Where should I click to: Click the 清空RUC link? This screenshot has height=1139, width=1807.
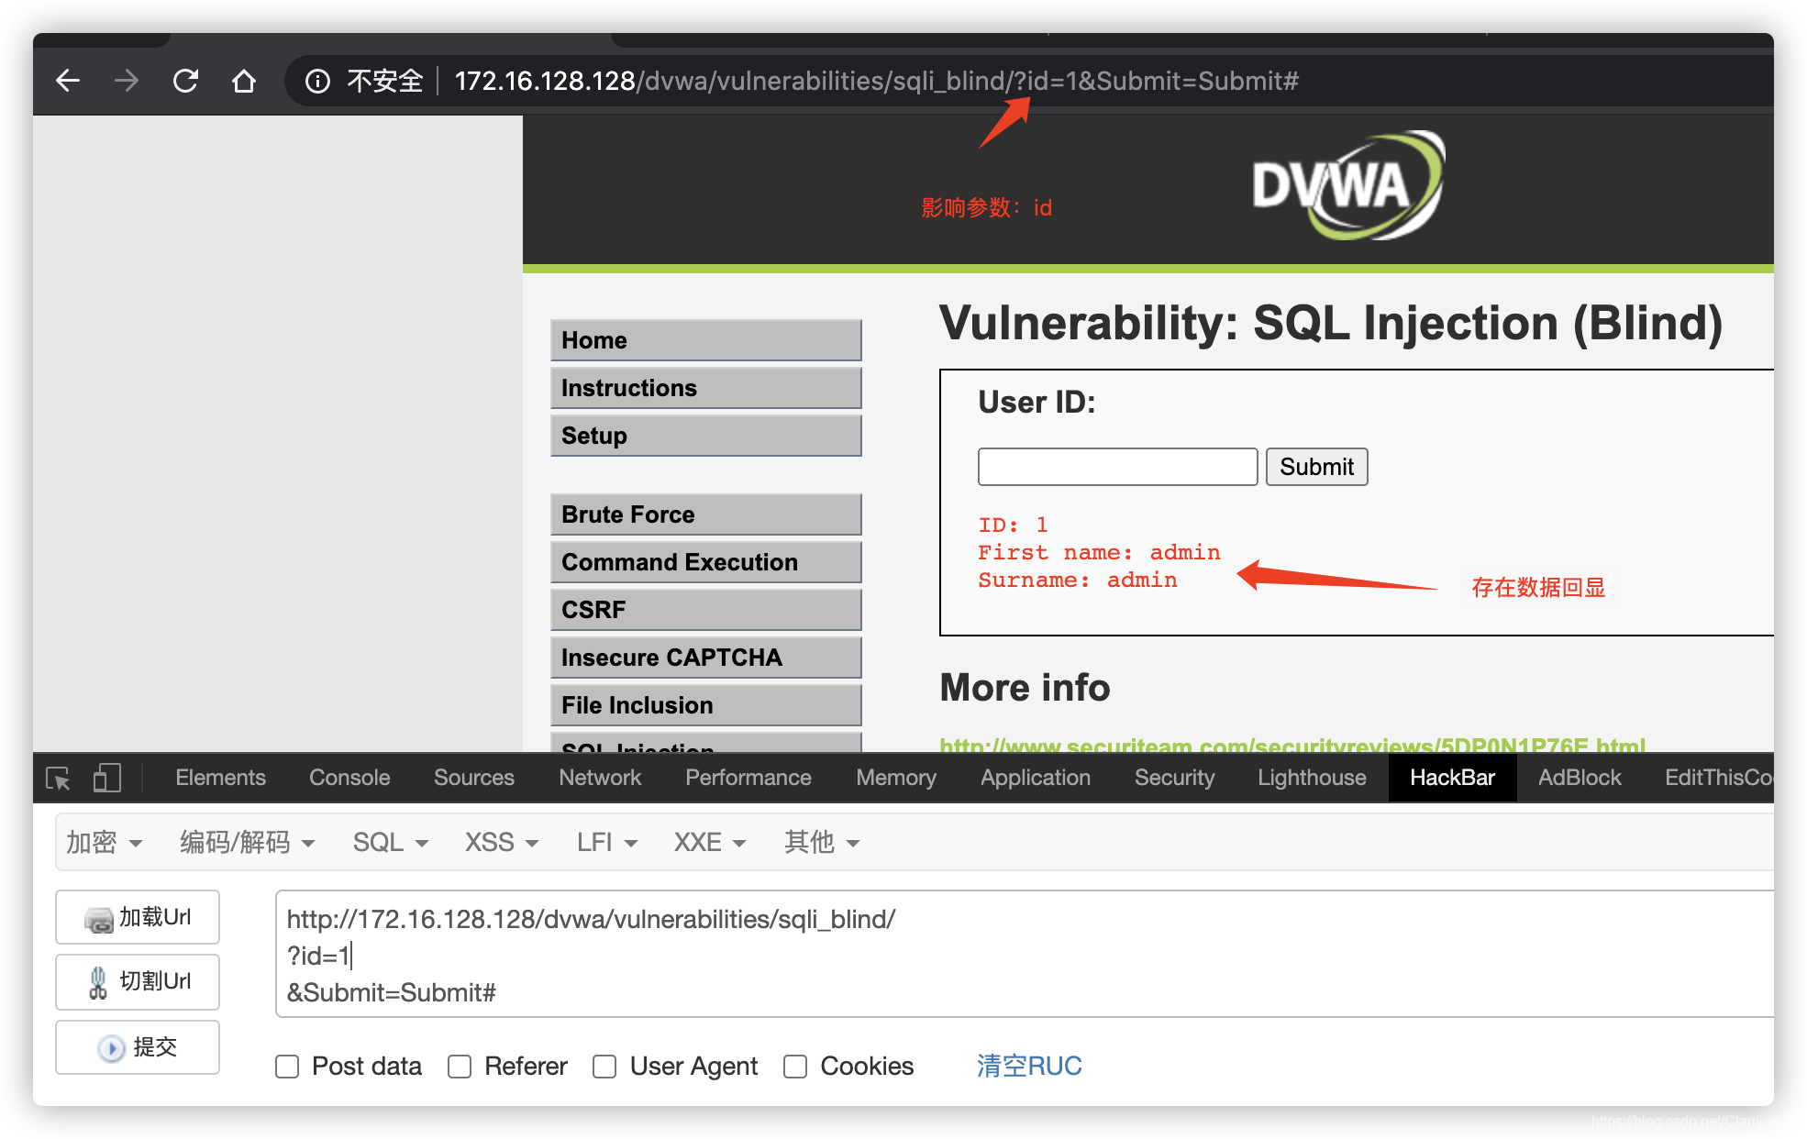click(x=1029, y=1066)
